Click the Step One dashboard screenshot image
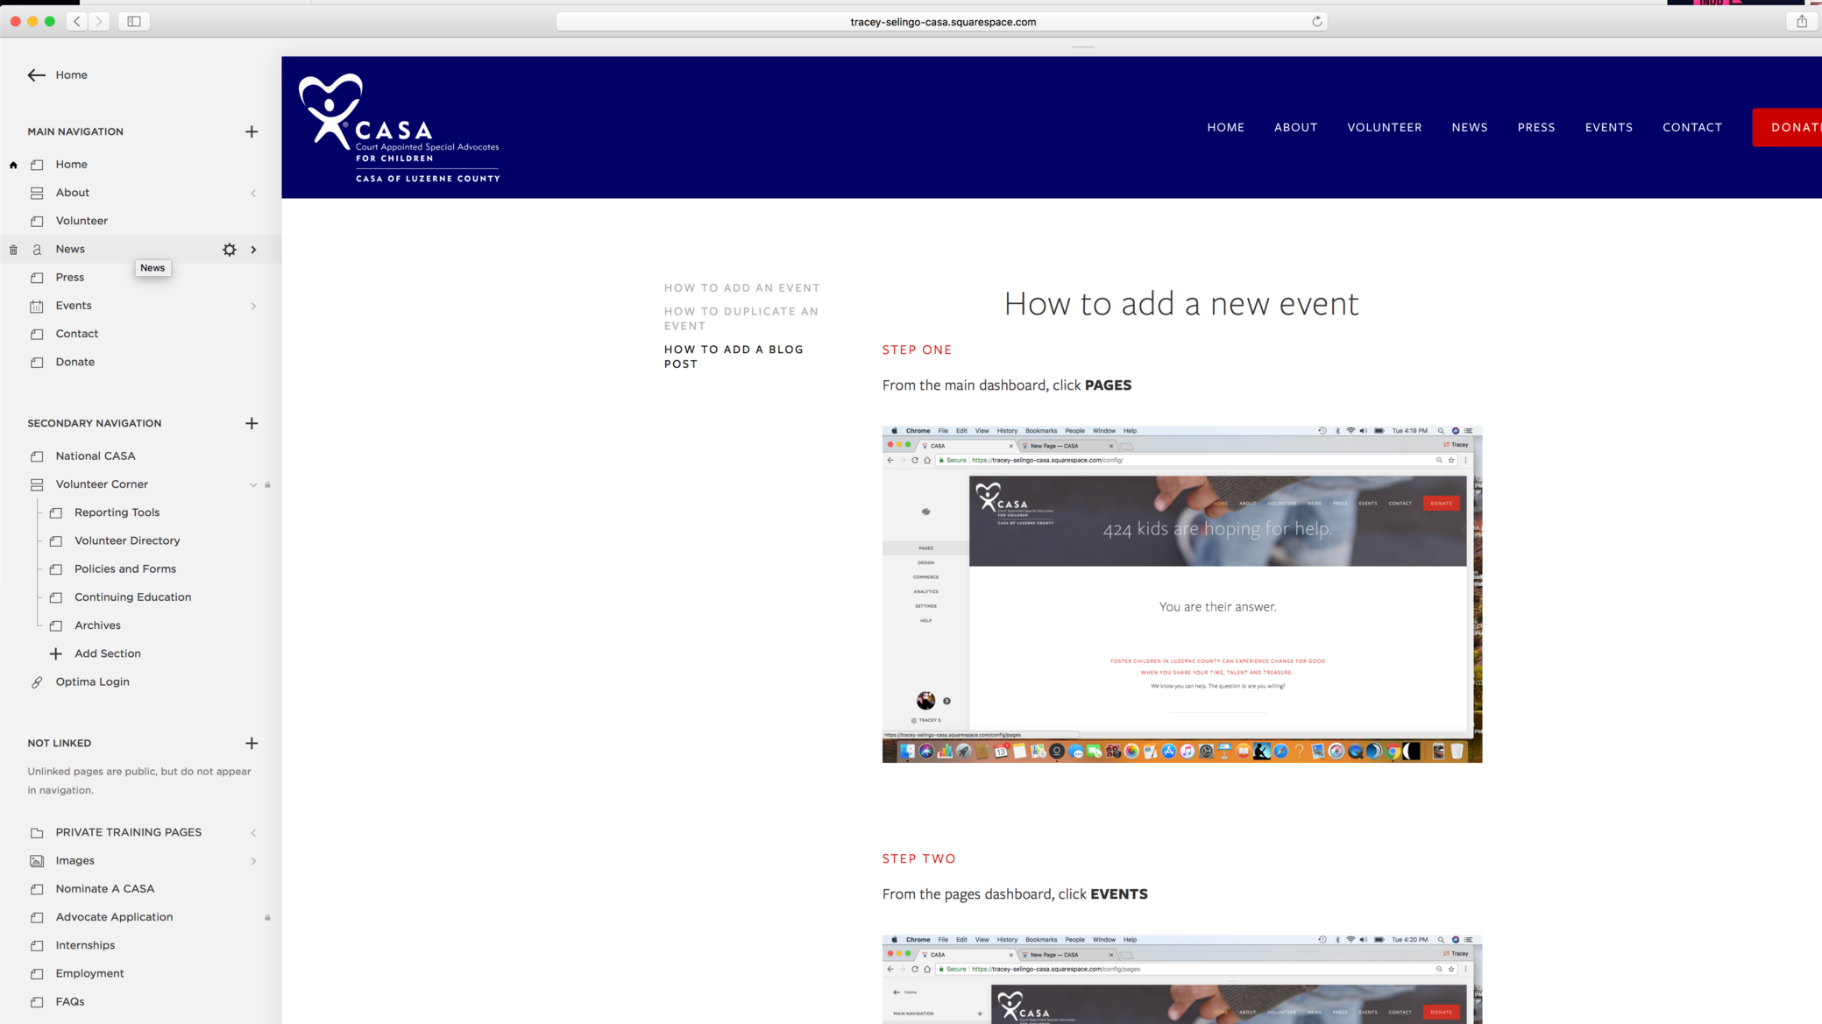This screenshot has width=1822, height=1024. point(1181,594)
